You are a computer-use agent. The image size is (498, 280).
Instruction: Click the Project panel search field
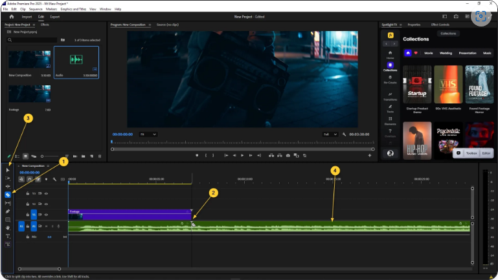pyautogui.click(x=32, y=40)
